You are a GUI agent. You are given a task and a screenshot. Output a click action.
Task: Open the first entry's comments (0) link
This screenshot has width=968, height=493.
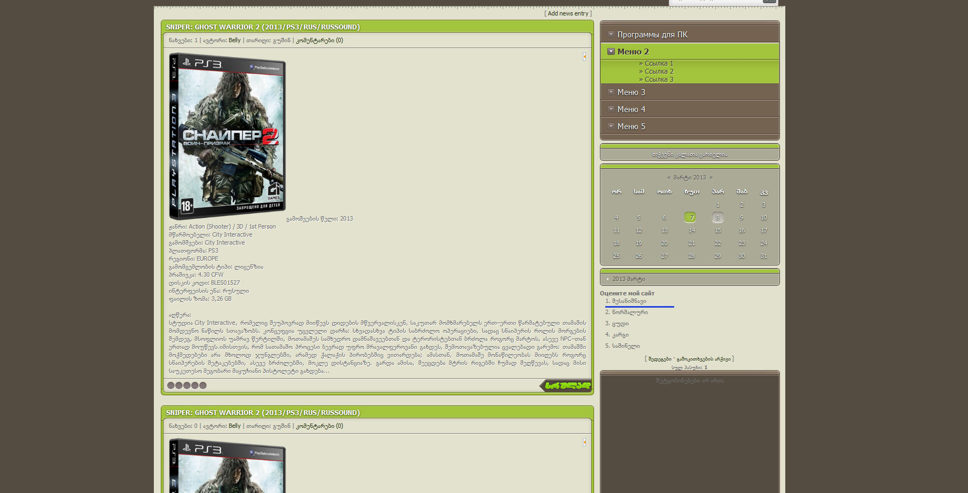(x=319, y=40)
